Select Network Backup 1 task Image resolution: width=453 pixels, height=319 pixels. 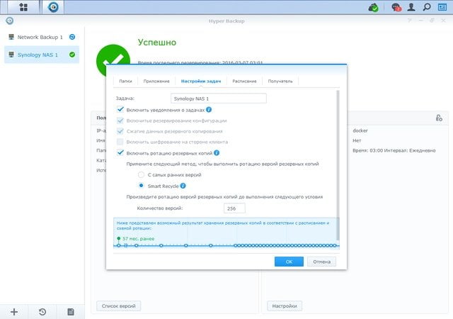click(x=41, y=37)
